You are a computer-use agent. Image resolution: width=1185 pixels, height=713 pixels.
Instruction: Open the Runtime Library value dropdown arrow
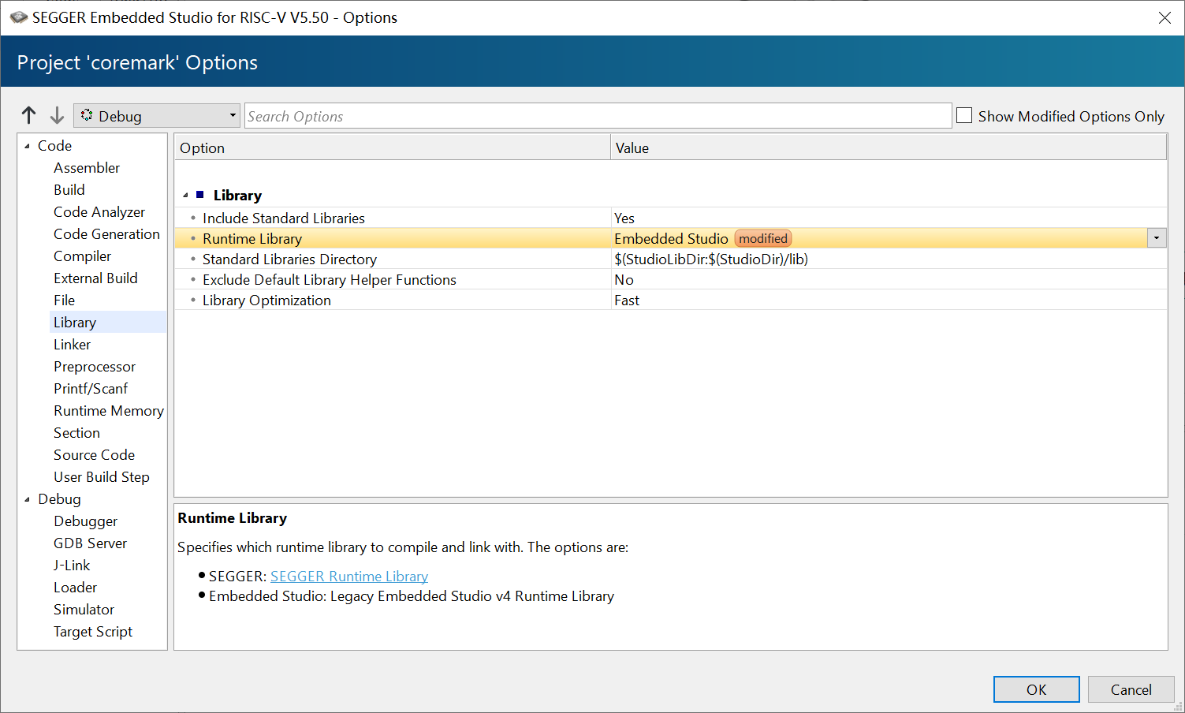tap(1157, 238)
